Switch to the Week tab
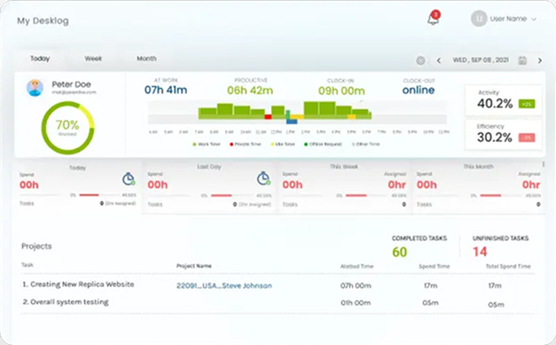 pyautogui.click(x=93, y=59)
